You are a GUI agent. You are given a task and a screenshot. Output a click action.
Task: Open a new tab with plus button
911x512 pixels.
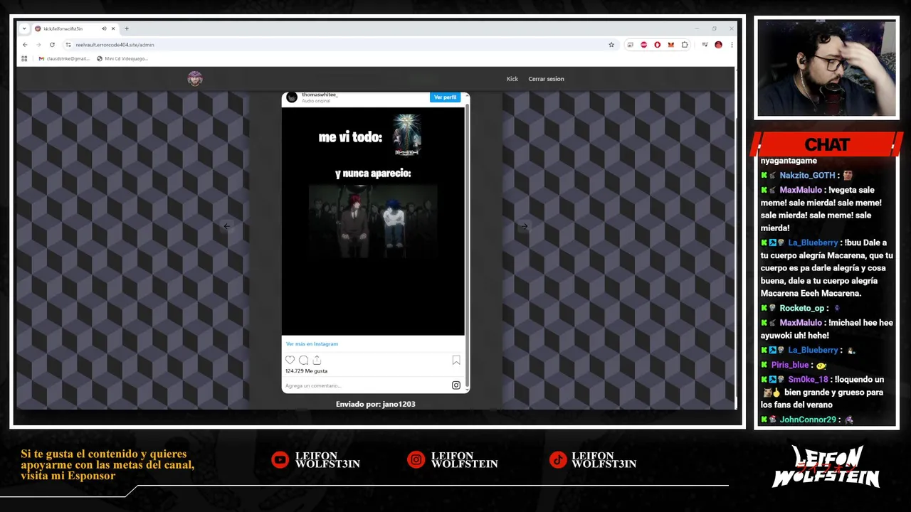tap(127, 28)
